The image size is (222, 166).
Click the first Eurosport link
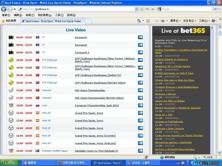pos(81,37)
